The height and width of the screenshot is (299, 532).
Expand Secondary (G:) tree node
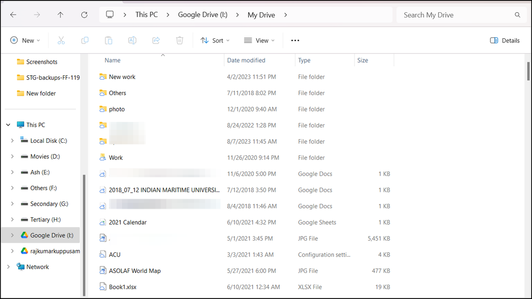tap(12, 203)
